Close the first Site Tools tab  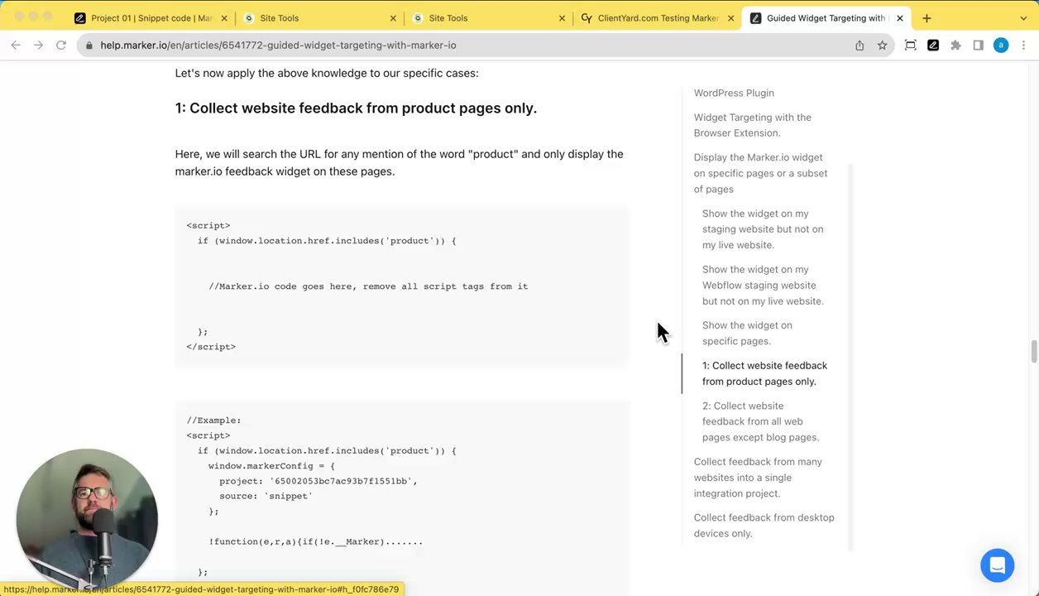point(393,18)
